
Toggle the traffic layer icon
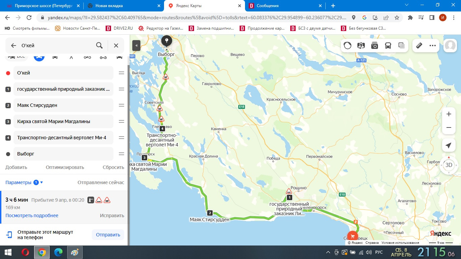point(348,46)
